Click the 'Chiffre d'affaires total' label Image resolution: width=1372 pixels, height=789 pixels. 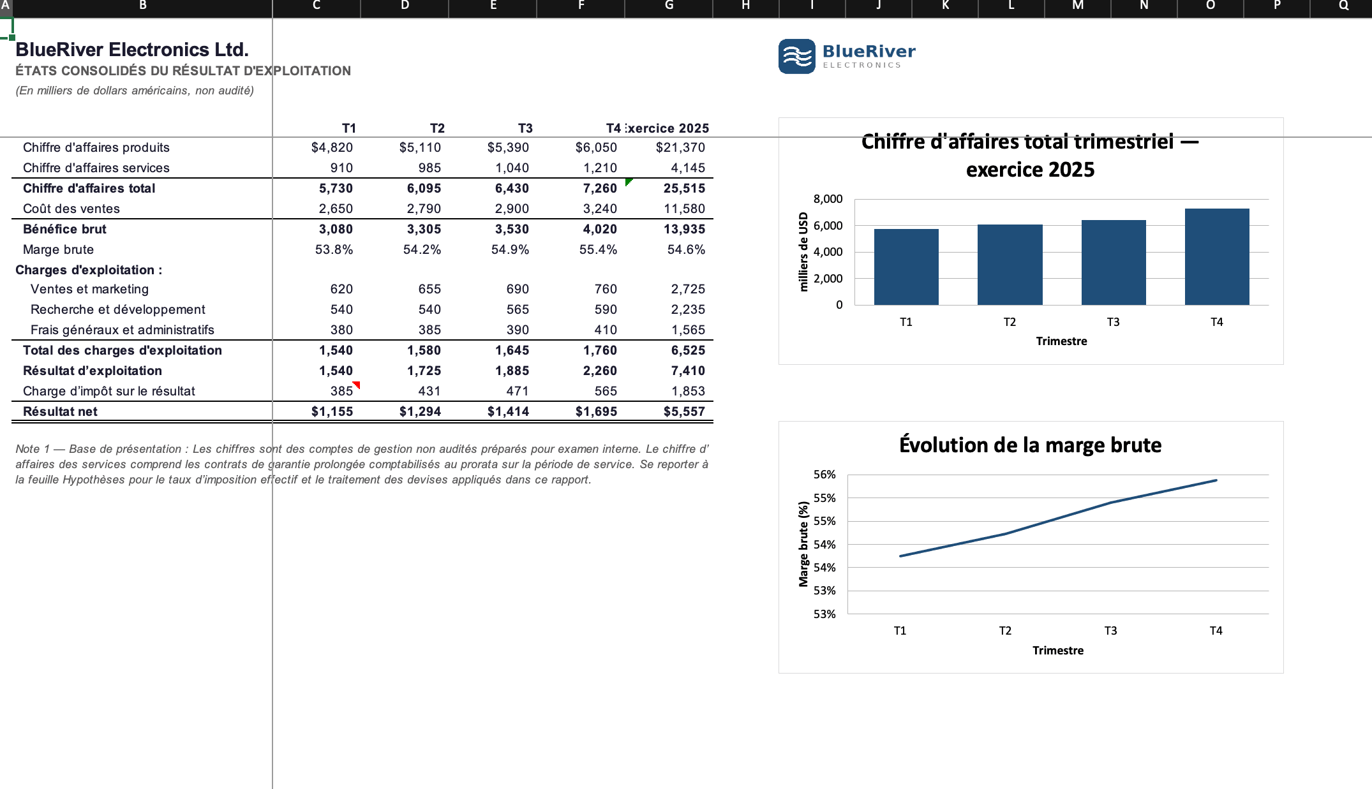click(89, 188)
